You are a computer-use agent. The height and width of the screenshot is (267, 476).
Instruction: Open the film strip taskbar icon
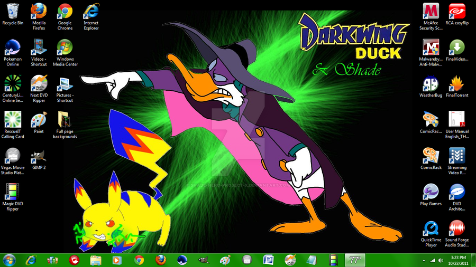[x=333, y=260]
